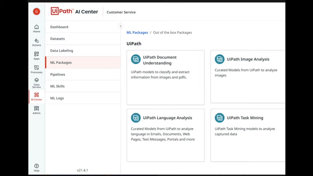The image size is (313, 176).
Task: Click the UiPath Language Analysis card icon
Action: point(136,118)
